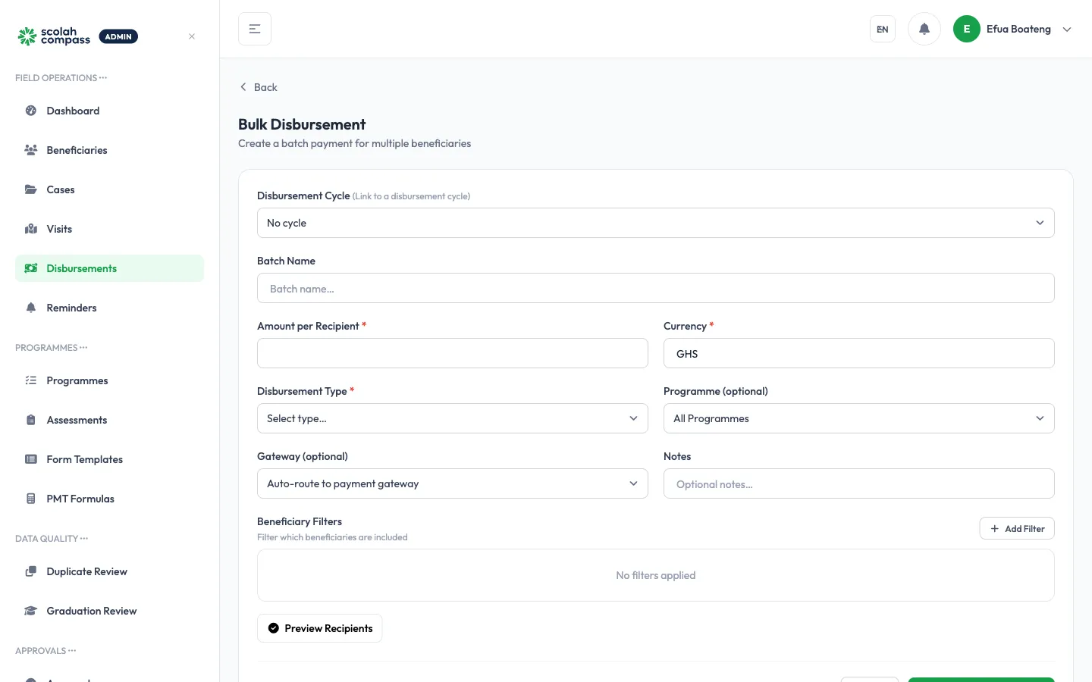Focus the Batch Name input field

pyautogui.click(x=656, y=288)
